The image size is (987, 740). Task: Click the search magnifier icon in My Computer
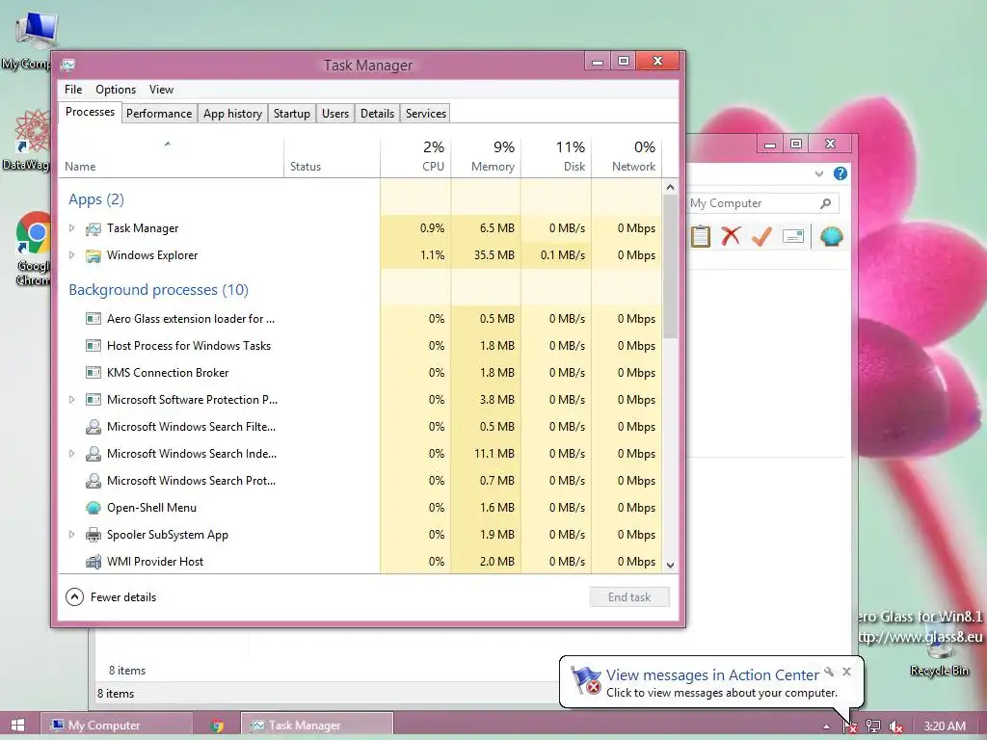825,203
